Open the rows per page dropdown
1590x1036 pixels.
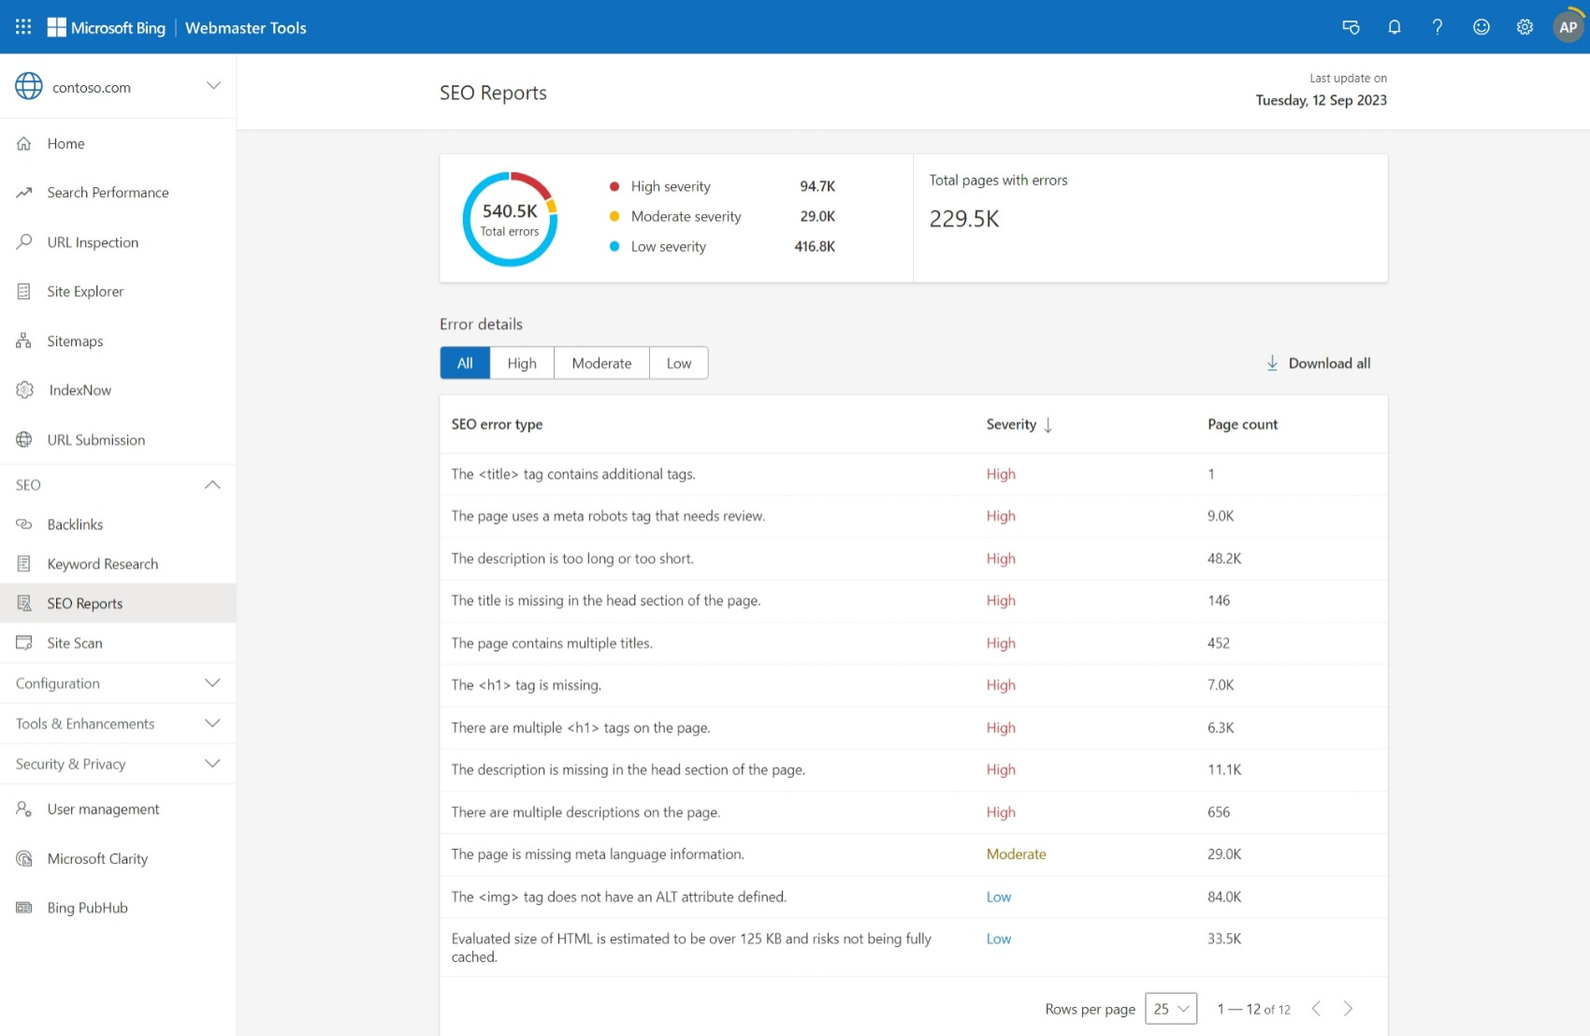1171,1009
